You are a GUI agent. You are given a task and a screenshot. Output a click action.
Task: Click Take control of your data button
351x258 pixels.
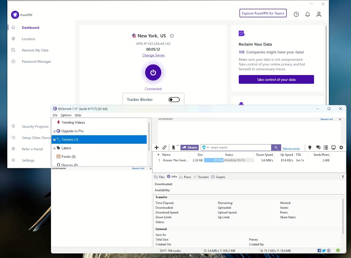pos(276,79)
